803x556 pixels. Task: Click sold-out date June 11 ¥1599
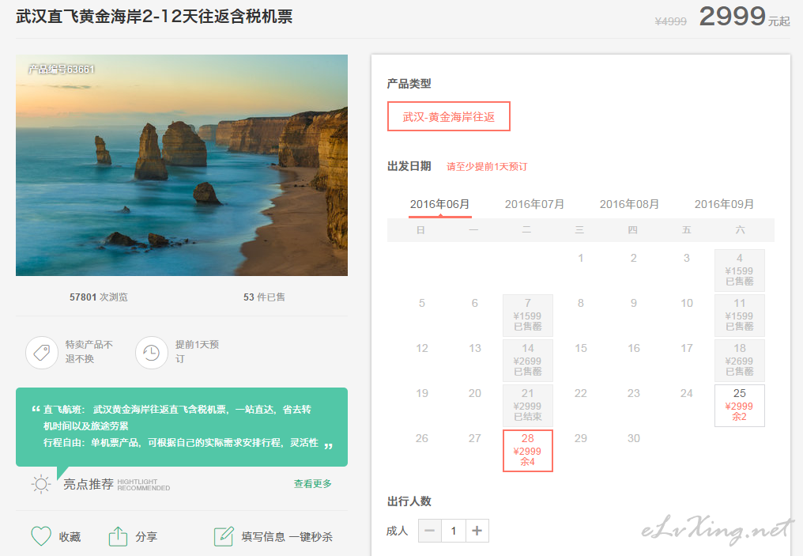coord(740,315)
